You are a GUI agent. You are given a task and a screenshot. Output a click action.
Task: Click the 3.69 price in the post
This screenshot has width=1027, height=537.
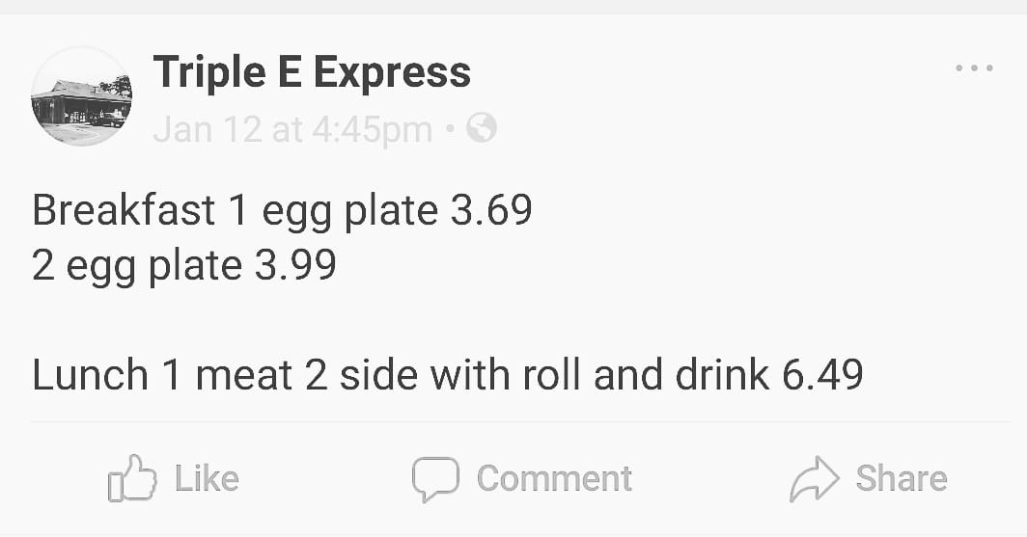pyautogui.click(x=491, y=210)
